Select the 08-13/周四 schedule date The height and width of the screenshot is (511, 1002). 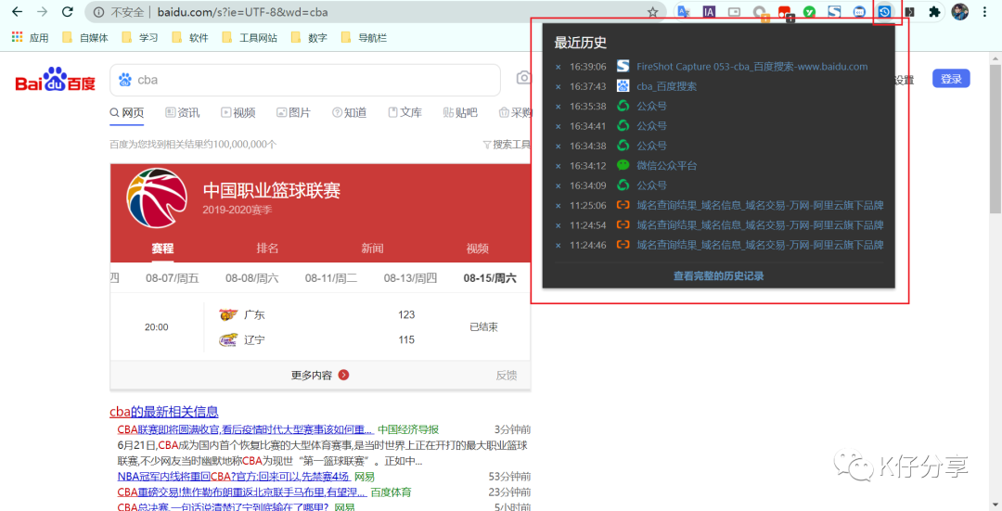coord(410,278)
